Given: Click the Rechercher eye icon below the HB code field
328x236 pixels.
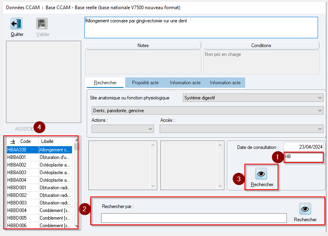Looking at the screenshot, I should coord(261,174).
